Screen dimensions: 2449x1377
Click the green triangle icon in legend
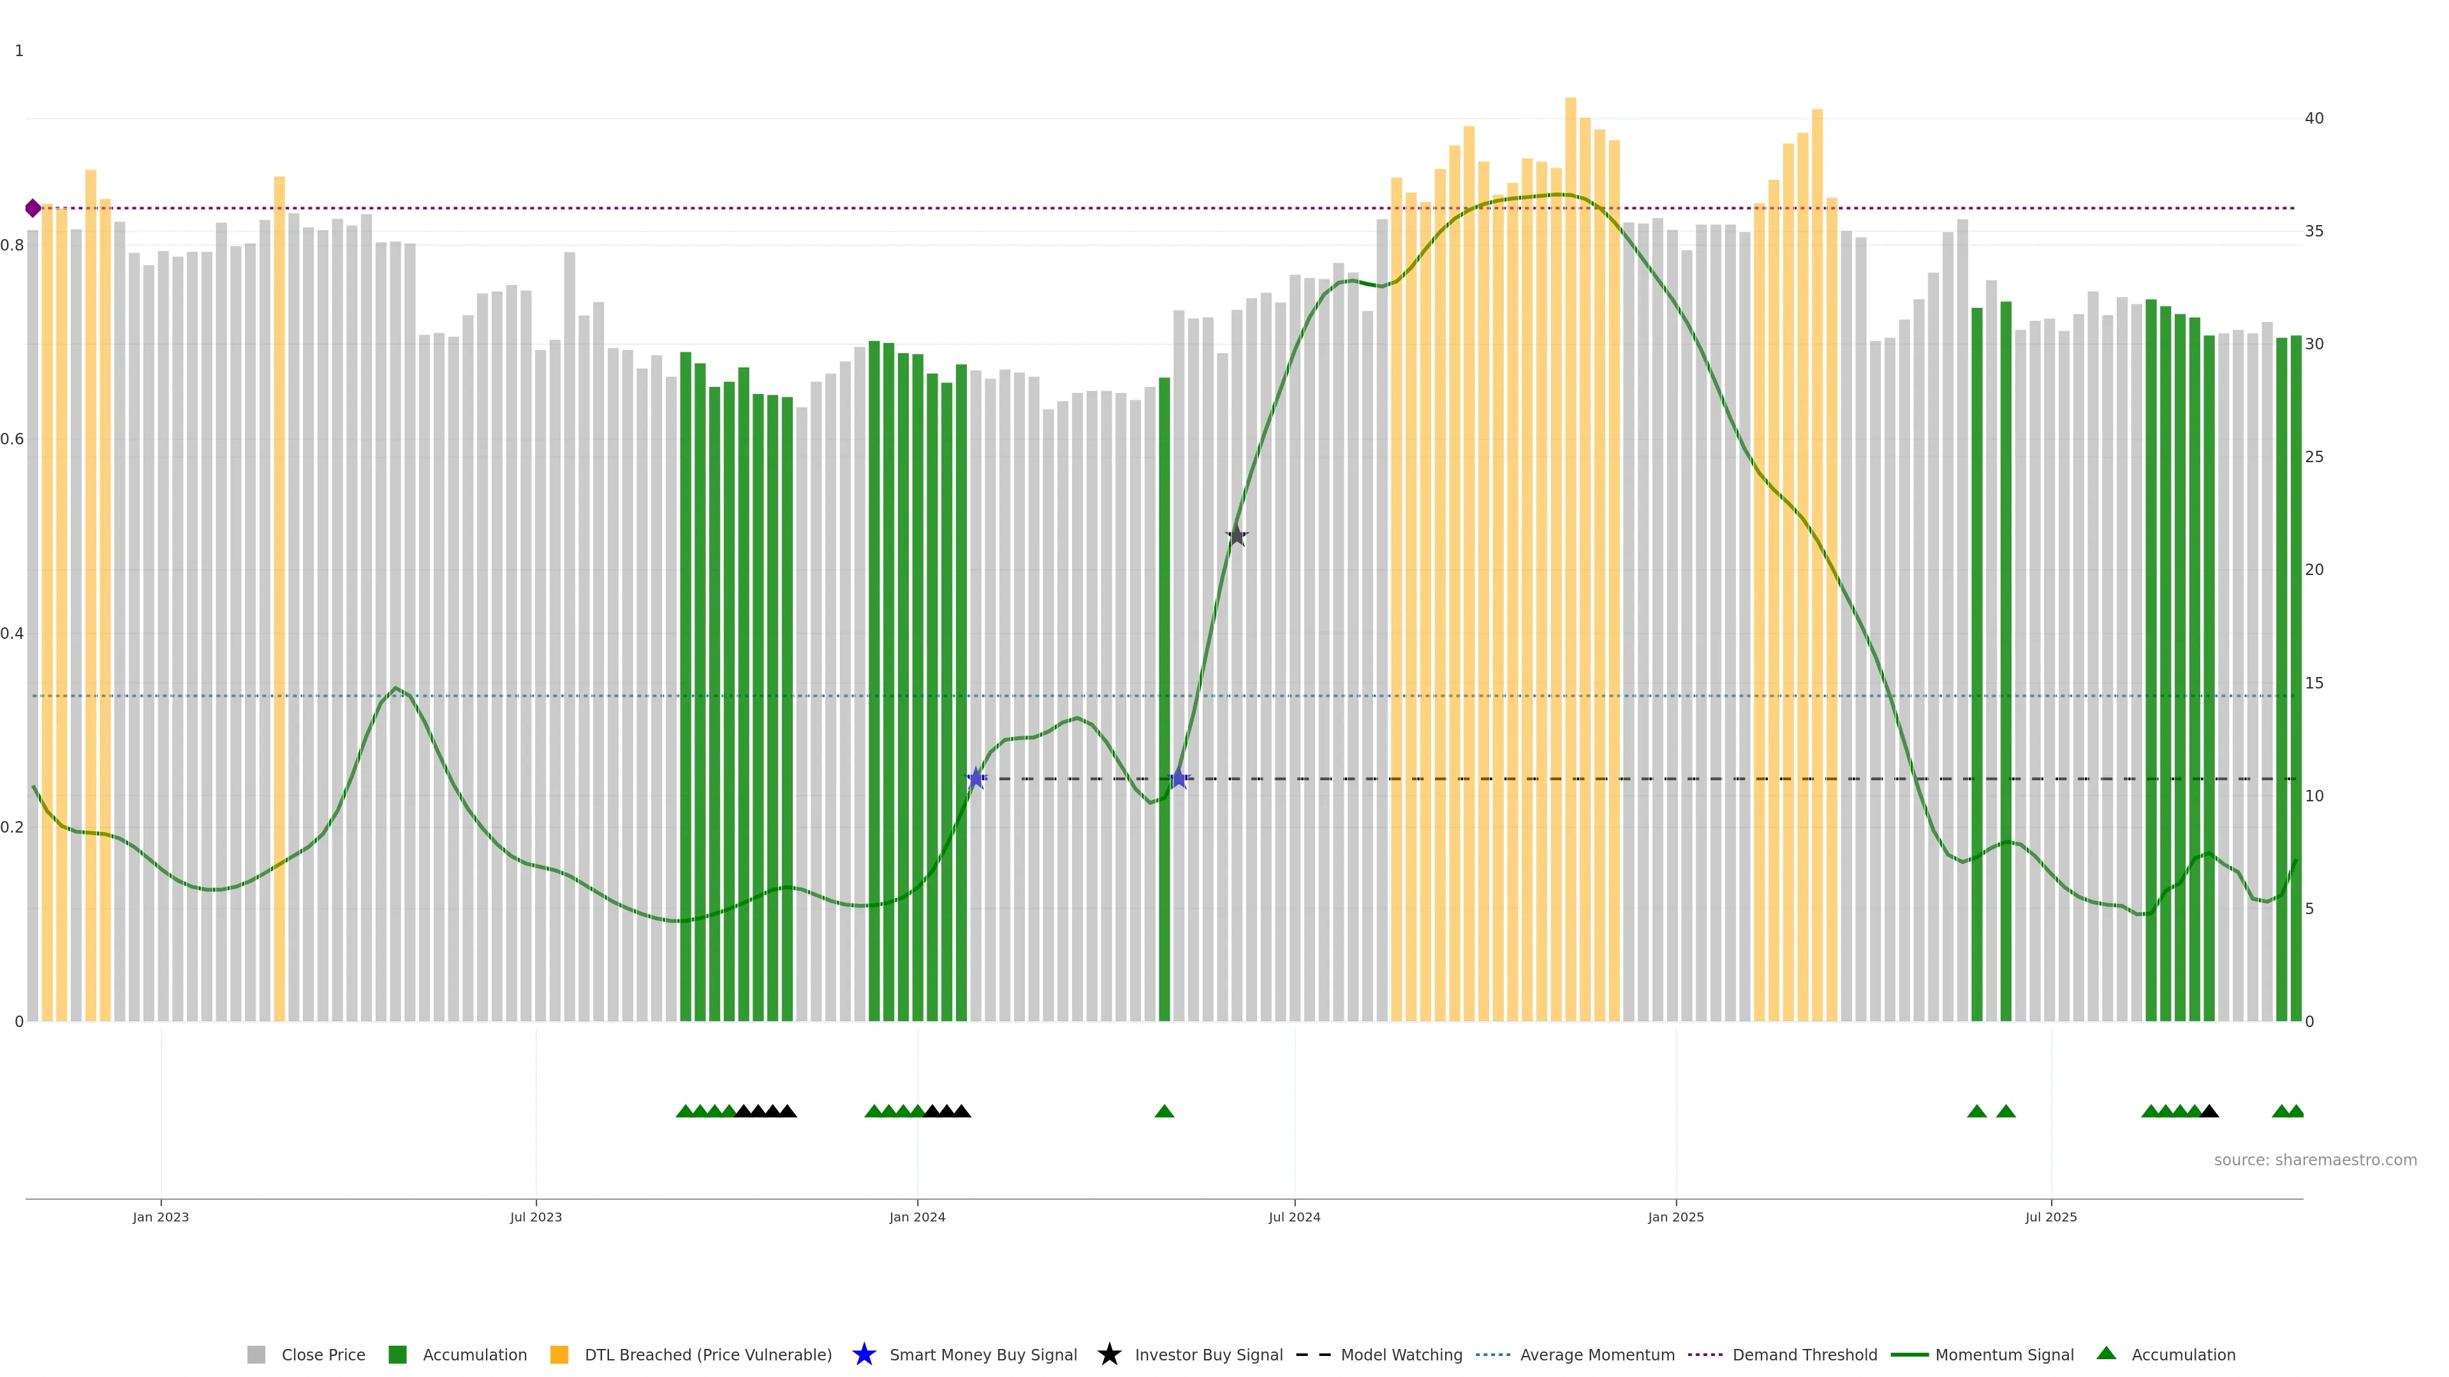point(2106,1353)
